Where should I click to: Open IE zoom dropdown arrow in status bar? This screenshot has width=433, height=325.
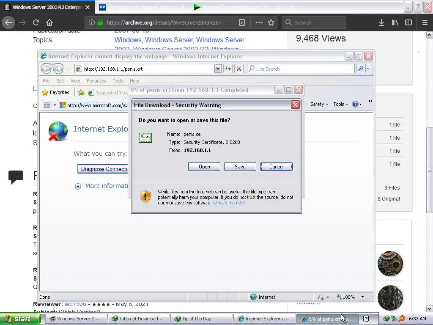coord(362,297)
